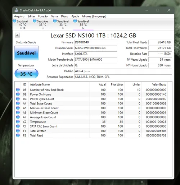Select the C: D: disk tab
Screen dimensions: 180x185
(x=23, y=24)
